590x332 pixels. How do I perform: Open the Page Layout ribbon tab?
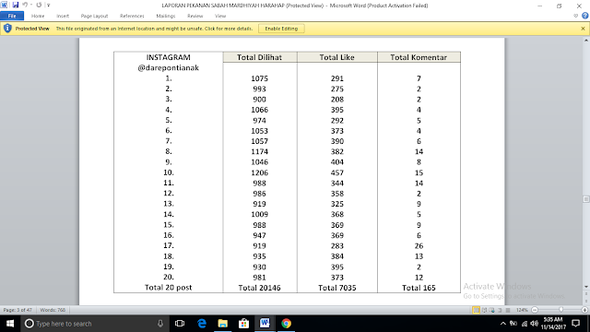[x=94, y=16]
